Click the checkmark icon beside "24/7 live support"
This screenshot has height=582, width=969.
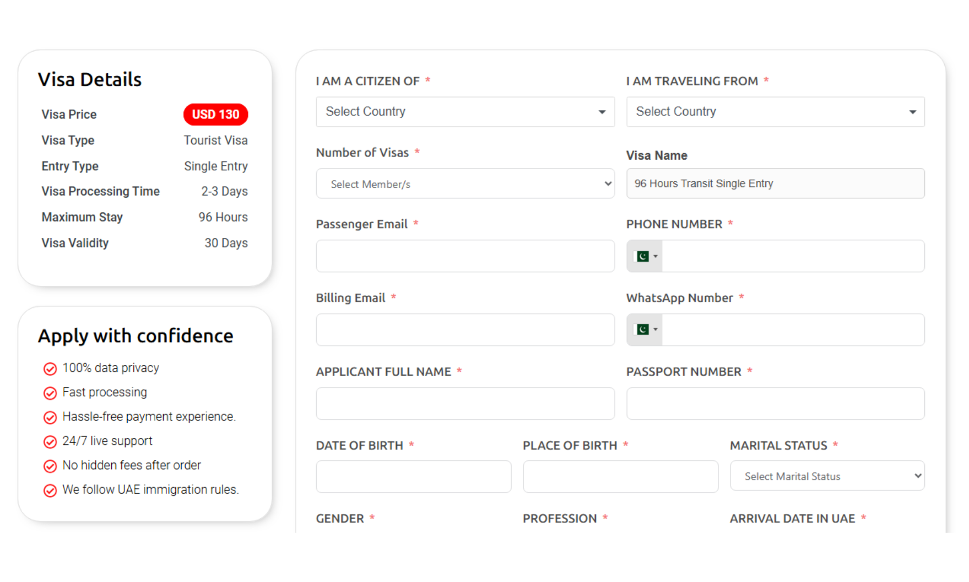coord(50,441)
